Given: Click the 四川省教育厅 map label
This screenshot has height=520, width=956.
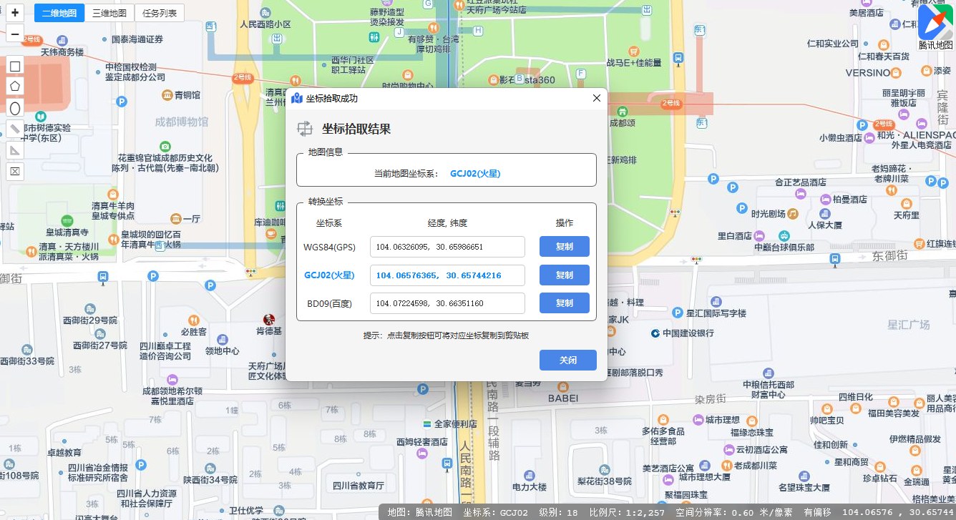Looking at the screenshot, I should click(358, 485).
